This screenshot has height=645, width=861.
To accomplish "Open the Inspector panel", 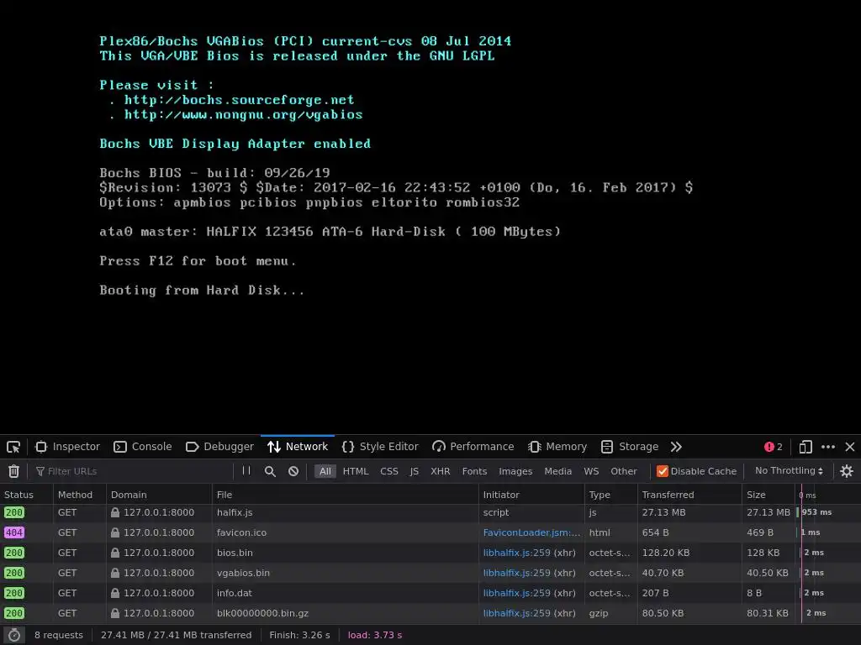I will pyautogui.click(x=67, y=447).
